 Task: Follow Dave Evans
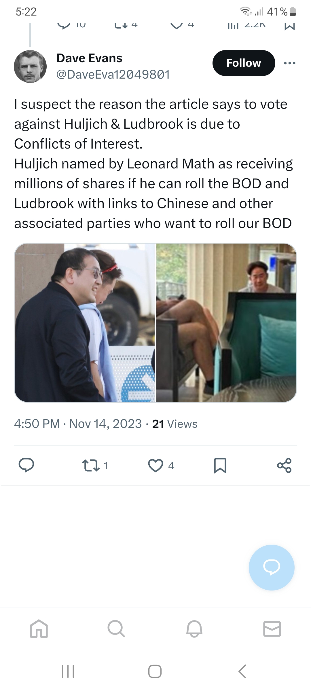(244, 63)
